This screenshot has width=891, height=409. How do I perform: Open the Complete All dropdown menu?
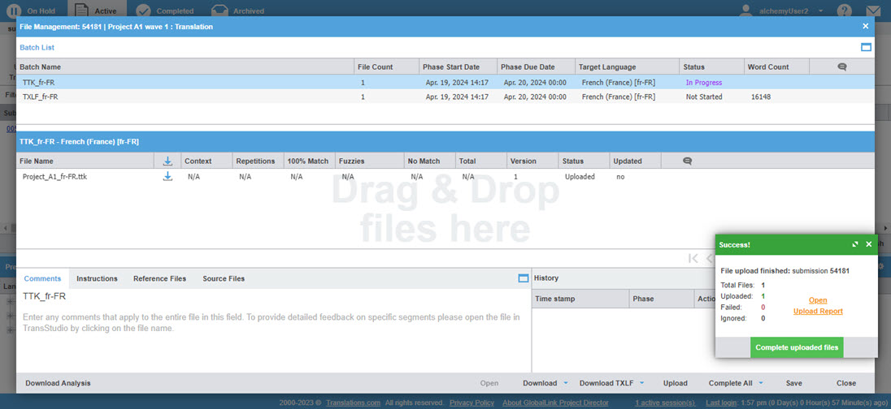click(760, 383)
